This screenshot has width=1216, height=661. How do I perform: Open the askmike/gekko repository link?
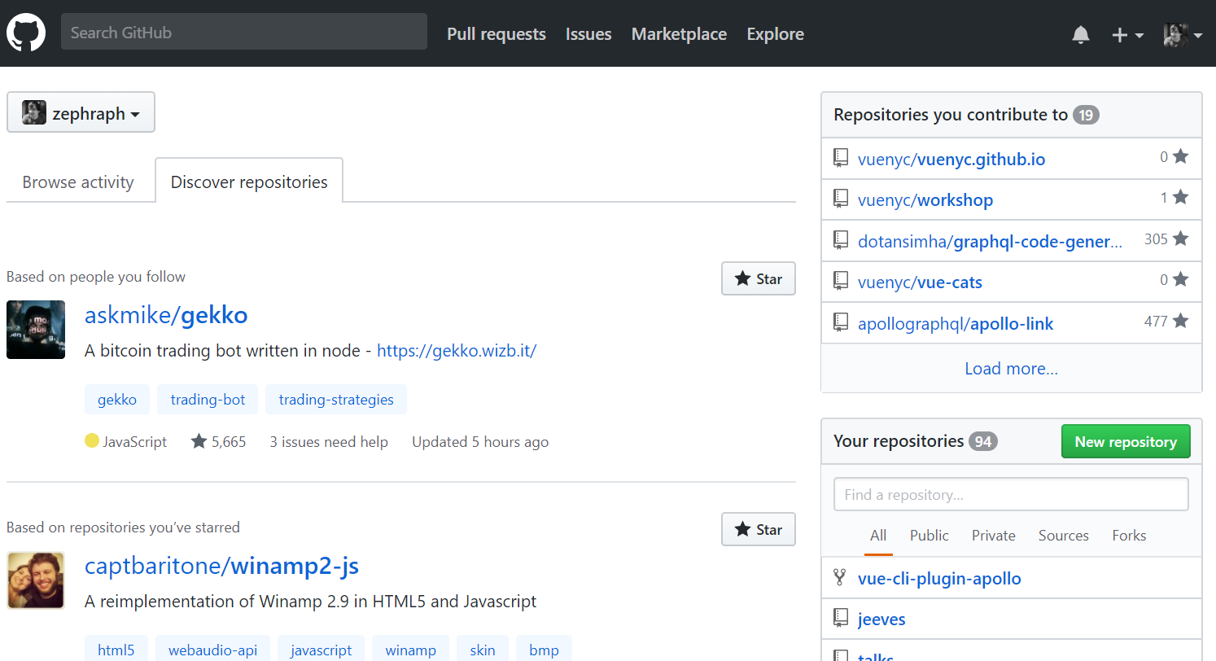(166, 314)
